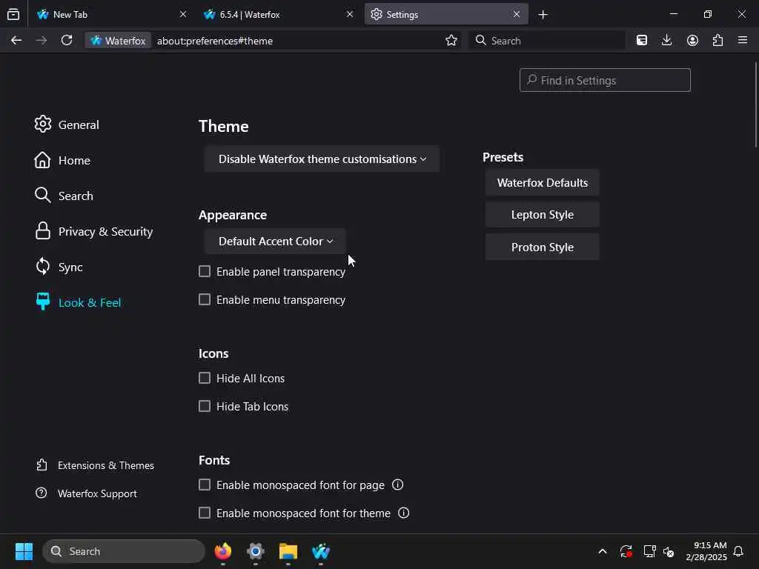The width and height of the screenshot is (759, 569).
Task: Open Search settings category
Action: click(64, 196)
